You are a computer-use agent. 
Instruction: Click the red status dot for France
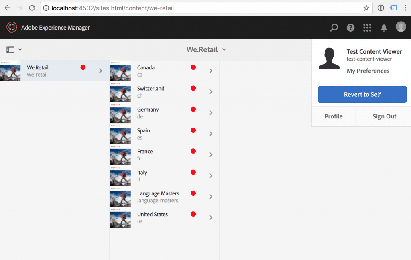pyautogui.click(x=193, y=151)
